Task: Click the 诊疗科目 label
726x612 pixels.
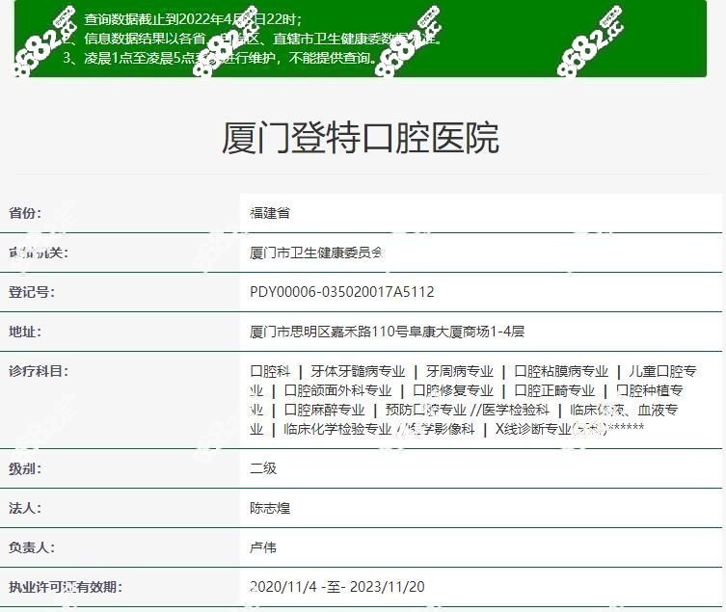Action: click(39, 371)
